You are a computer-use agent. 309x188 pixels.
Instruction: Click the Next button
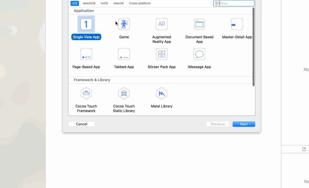click(244, 124)
